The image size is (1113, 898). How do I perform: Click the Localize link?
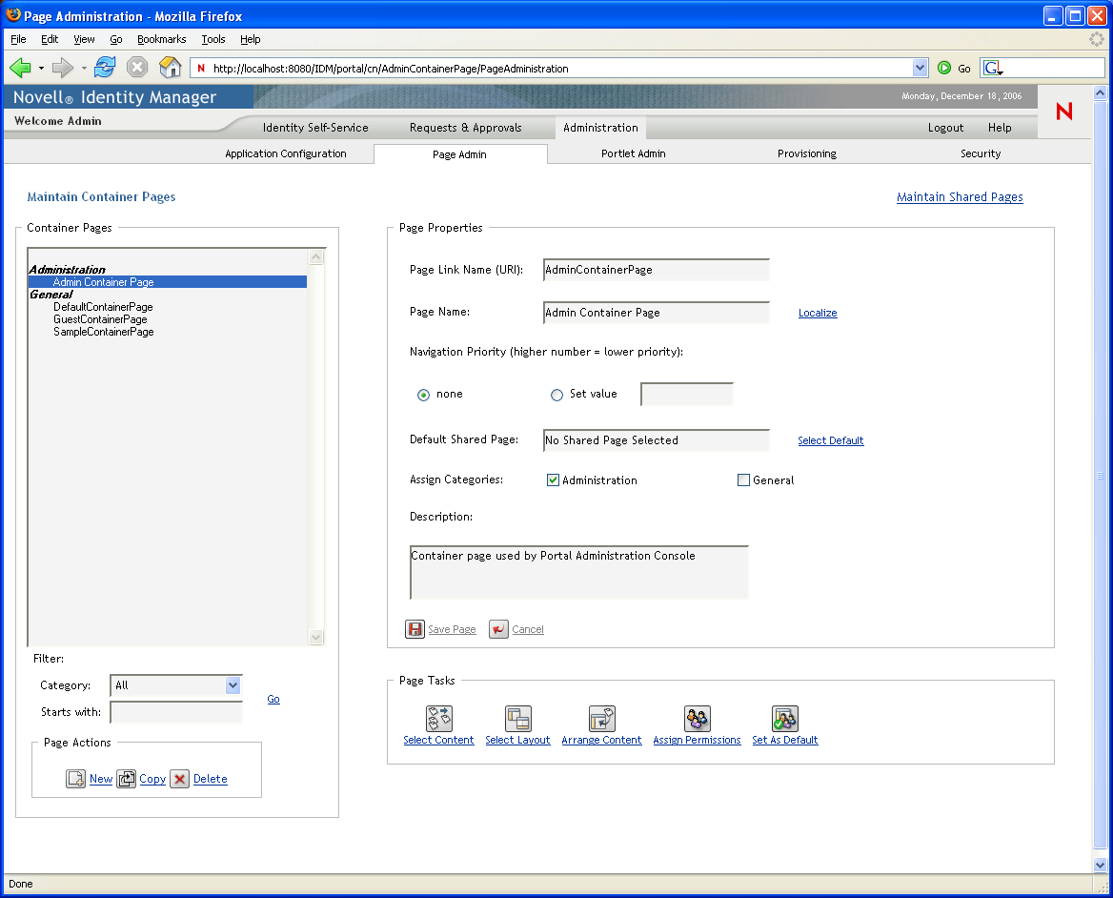click(x=818, y=313)
